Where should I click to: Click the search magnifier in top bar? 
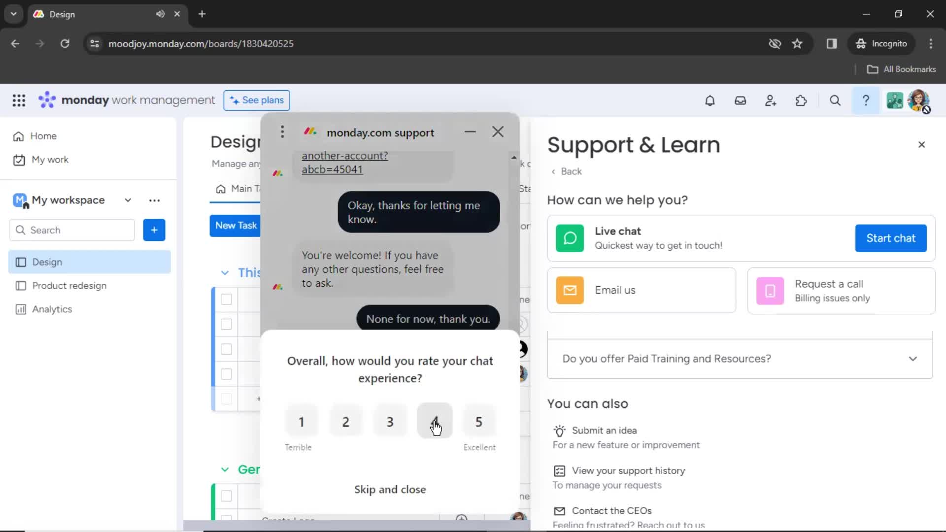click(x=835, y=100)
